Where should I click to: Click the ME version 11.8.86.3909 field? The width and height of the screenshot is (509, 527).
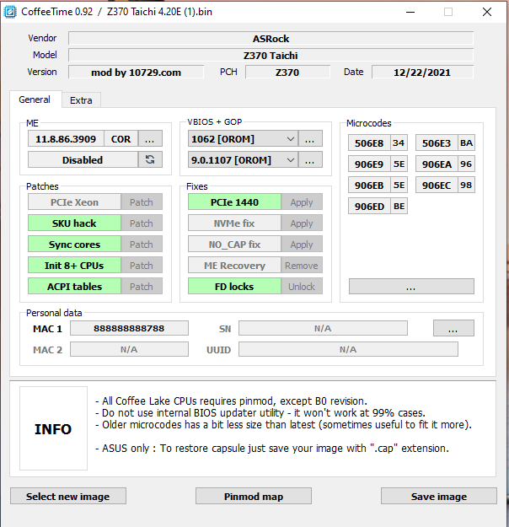click(66, 139)
